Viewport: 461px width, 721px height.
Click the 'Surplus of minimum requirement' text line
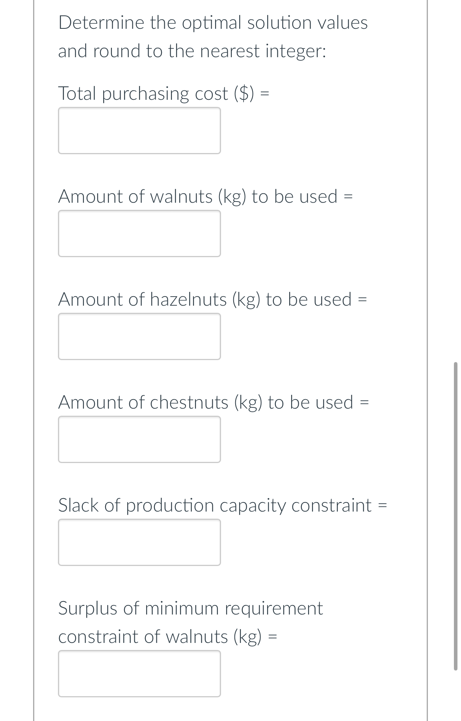pyautogui.click(x=191, y=608)
